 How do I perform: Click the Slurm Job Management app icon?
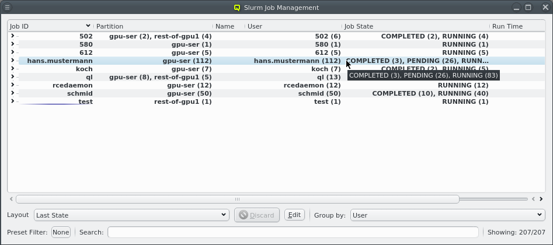tap(237, 8)
